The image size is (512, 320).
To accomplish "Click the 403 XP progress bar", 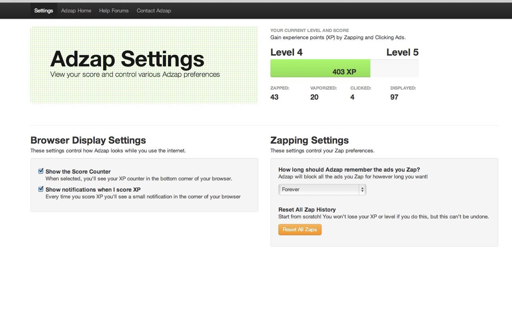I will pos(344,68).
